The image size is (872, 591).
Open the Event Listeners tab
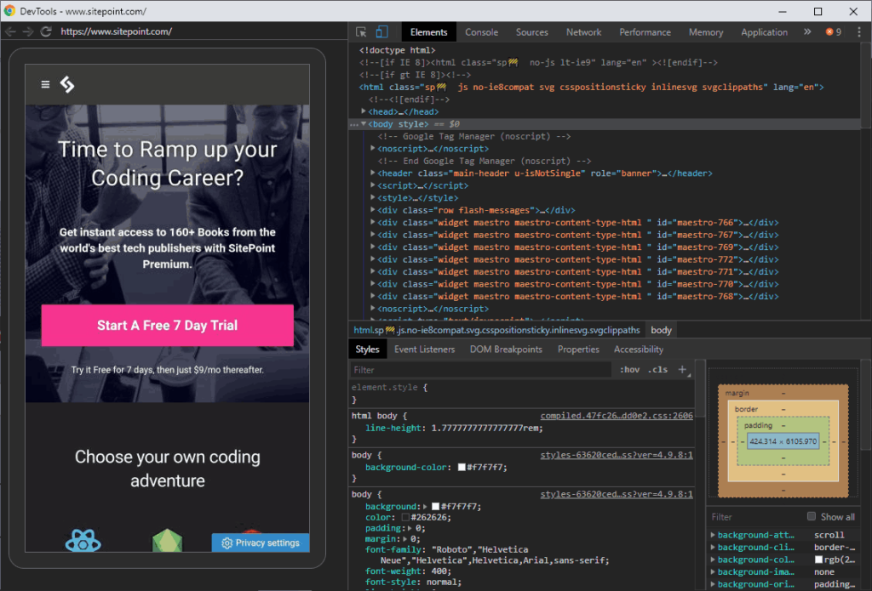tap(424, 349)
